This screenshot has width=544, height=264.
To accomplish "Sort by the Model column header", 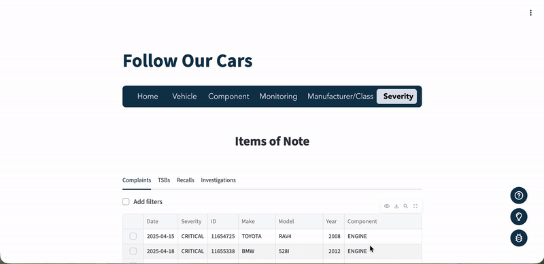I will (299, 221).
